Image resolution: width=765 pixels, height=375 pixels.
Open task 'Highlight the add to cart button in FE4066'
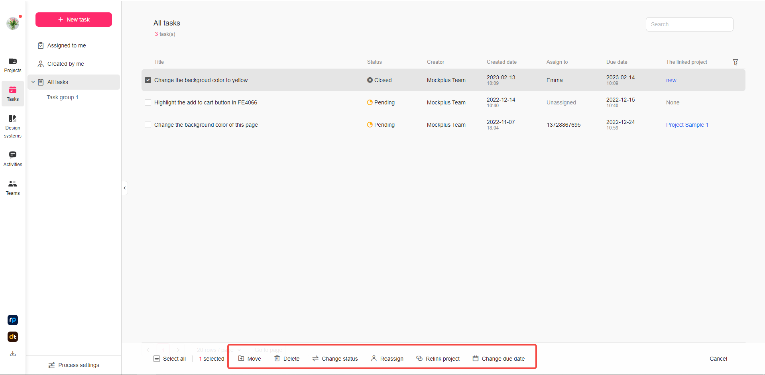point(206,102)
